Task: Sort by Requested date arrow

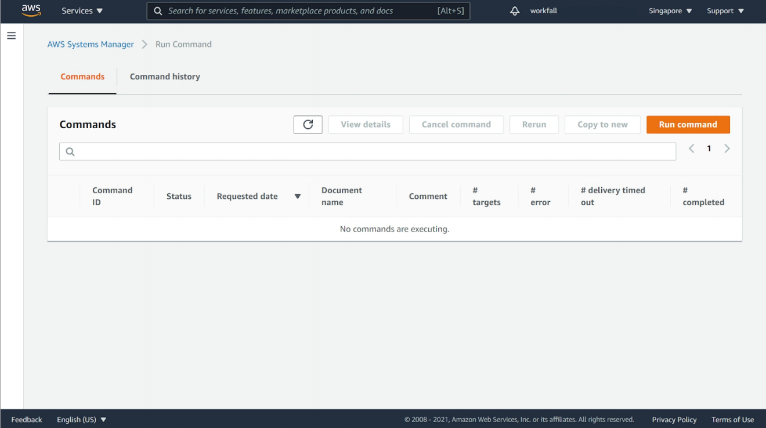Action: (298, 197)
